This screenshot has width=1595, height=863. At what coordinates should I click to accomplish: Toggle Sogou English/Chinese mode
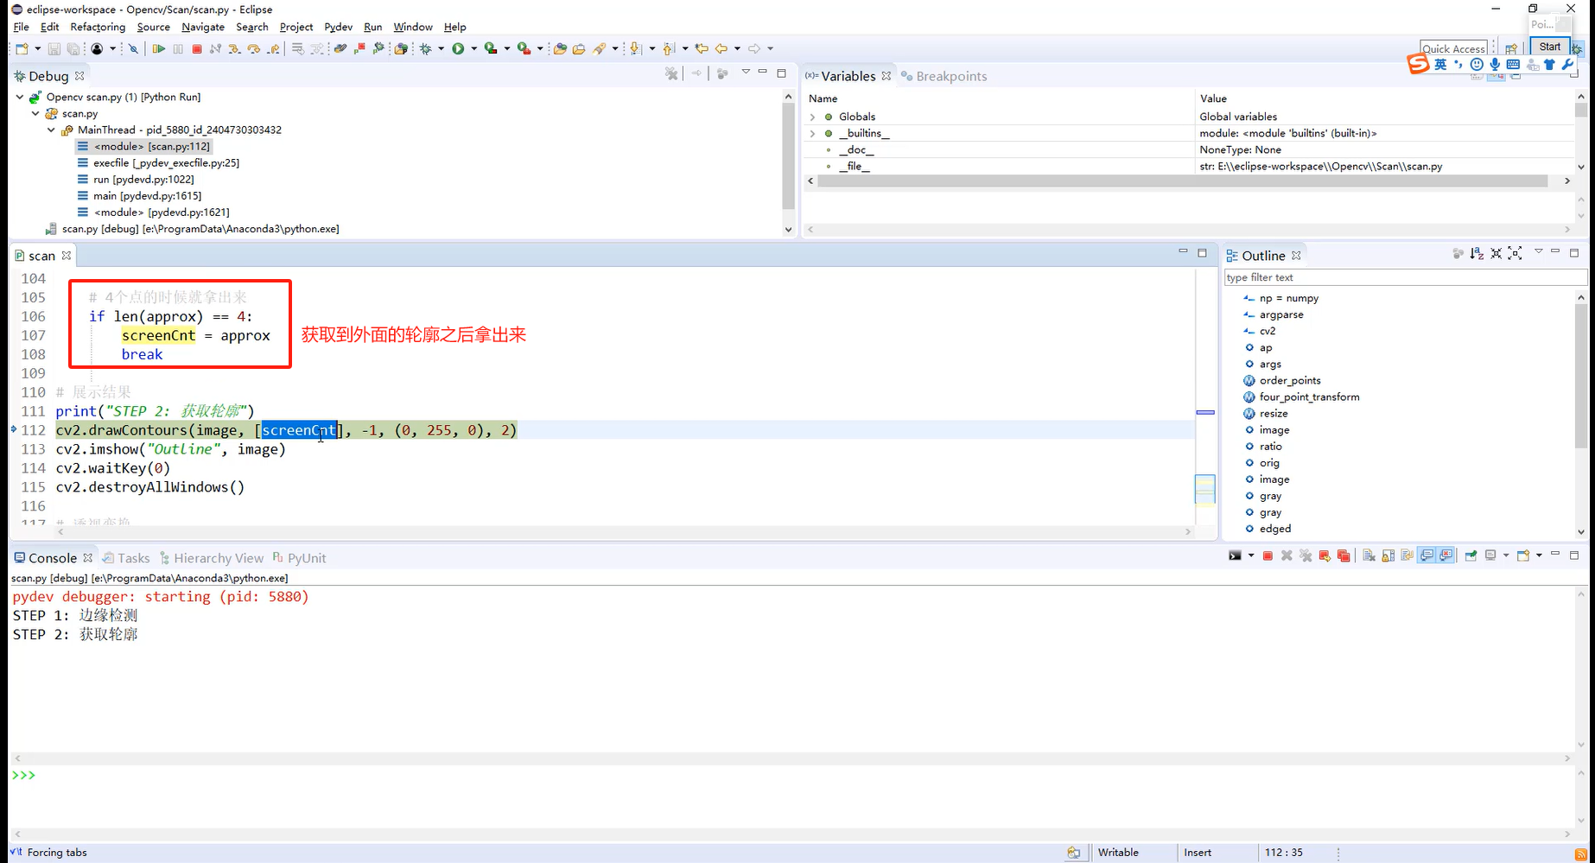click(x=1440, y=64)
